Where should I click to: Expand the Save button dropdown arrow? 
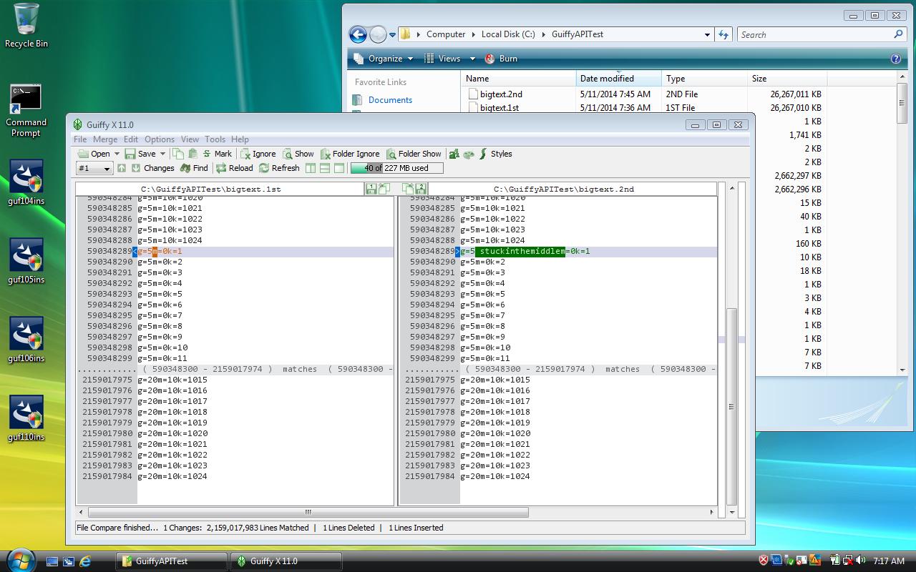pyautogui.click(x=162, y=154)
